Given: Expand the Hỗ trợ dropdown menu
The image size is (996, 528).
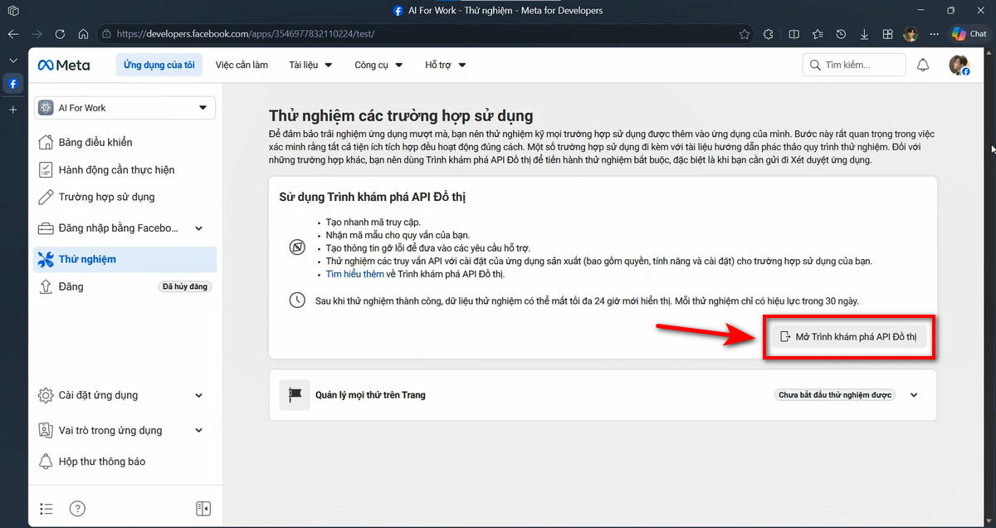Looking at the screenshot, I should click(x=446, y=65).
